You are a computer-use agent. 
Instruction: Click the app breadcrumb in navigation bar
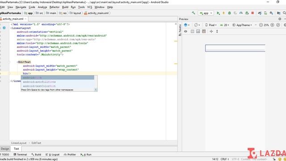click(x=28, y=13)
